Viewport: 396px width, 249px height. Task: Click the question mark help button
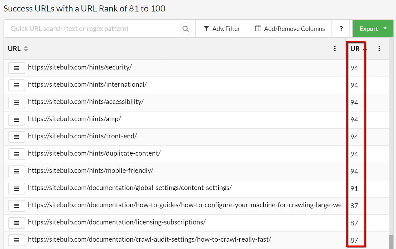341,29
